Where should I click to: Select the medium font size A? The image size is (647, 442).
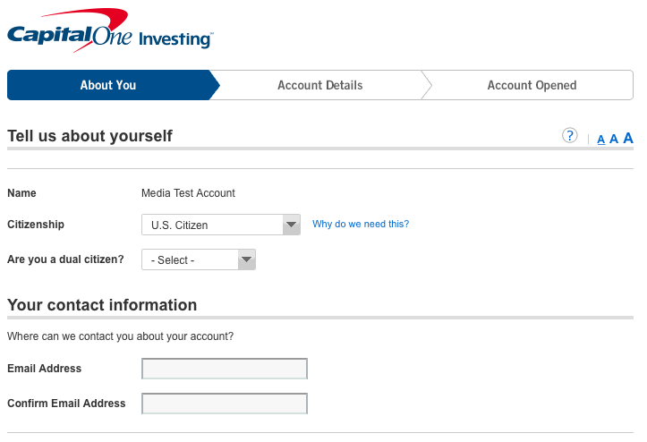click(x=614, y=139)
